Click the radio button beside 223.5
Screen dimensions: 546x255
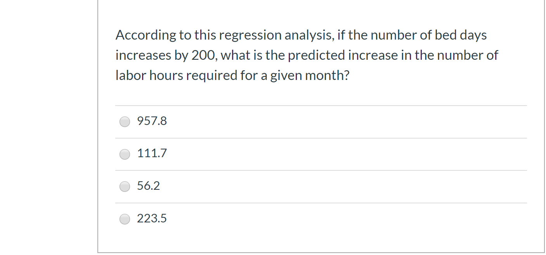pyautogui.click(x=125, y=219)
